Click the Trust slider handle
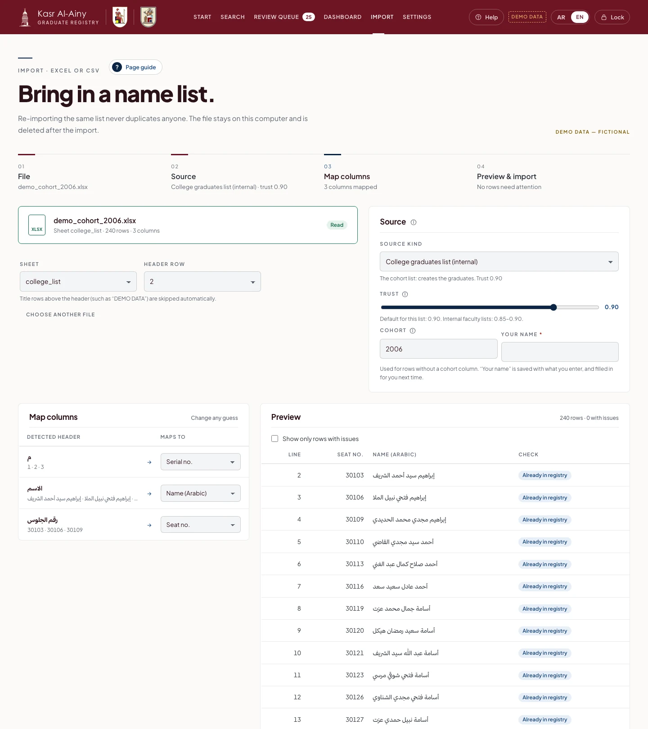This screenshot has height=729, width=648. click(553, 307)
